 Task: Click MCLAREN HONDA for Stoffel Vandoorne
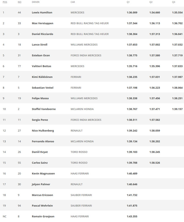[82, 109]
